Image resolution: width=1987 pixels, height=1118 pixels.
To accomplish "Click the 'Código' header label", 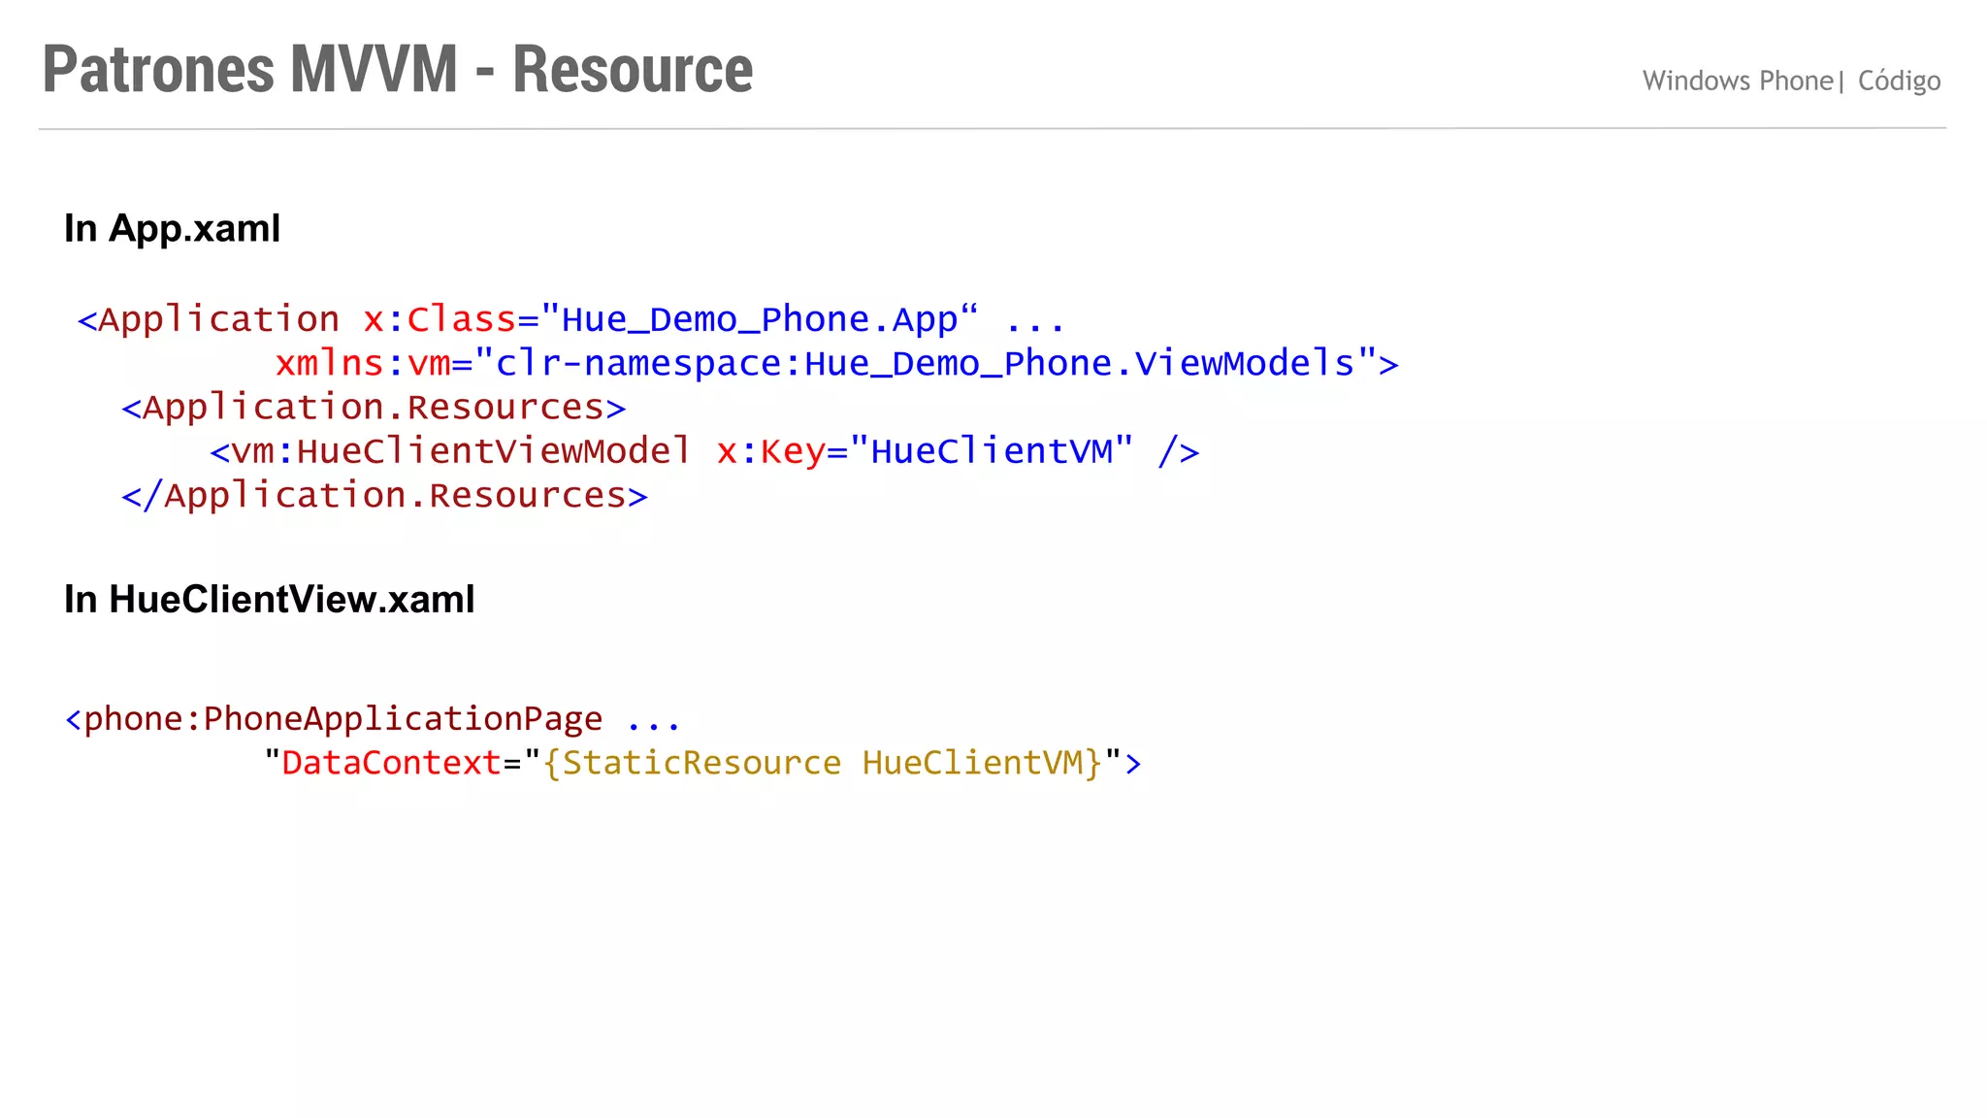I will point(1899,81).
